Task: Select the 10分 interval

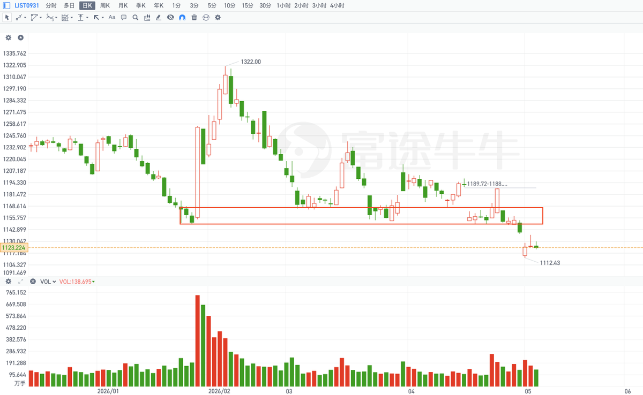Action: (x=229, y=5)
